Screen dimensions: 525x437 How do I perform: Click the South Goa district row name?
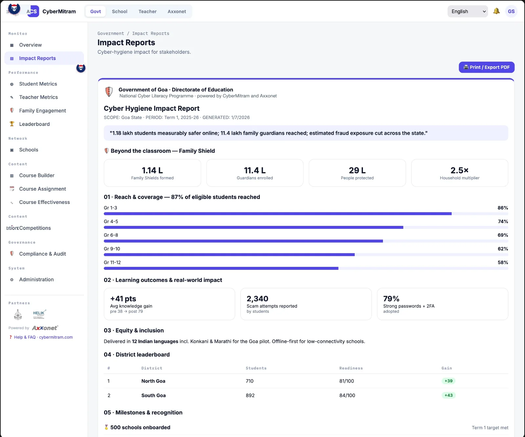coord(154,395)
